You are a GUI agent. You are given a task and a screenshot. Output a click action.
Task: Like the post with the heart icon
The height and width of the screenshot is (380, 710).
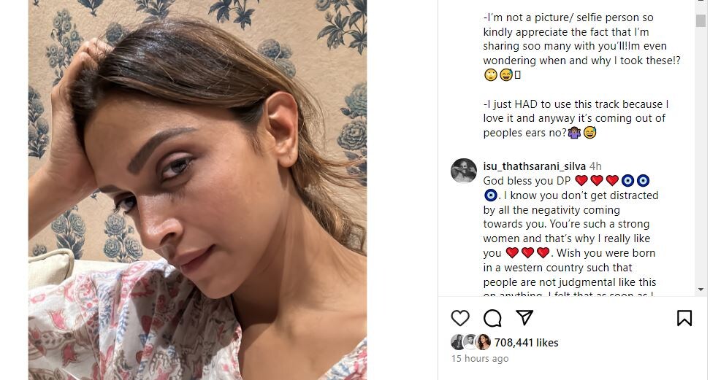point(460,318)
